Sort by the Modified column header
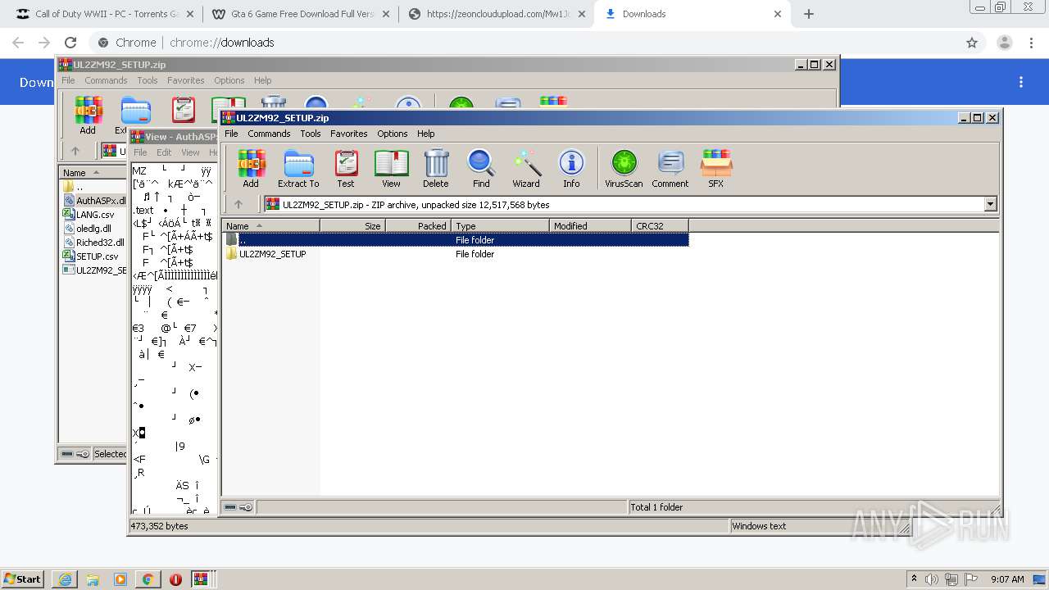This screenshot has width=1049, height=590. coord(590,226)
